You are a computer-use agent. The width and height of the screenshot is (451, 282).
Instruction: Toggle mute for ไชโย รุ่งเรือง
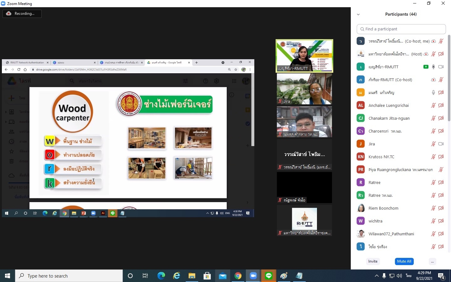(433, 247)
